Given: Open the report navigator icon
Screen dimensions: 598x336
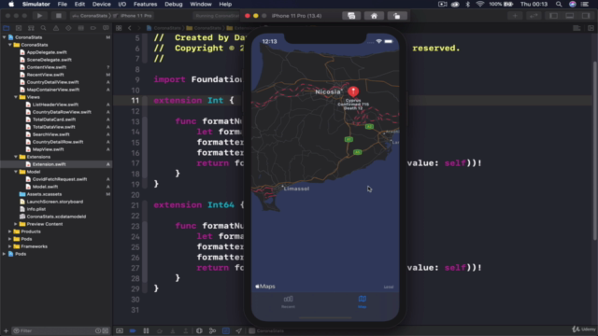Looking at the screenshot, I should (106, 28).
